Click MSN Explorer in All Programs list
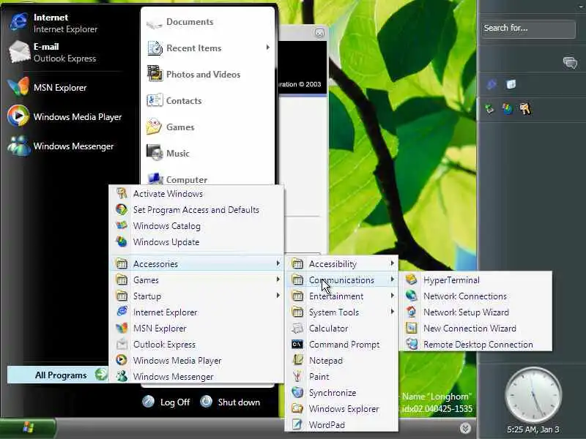This screenshot has height=439, width=586. pyautogui.click(x=197, y=328)
